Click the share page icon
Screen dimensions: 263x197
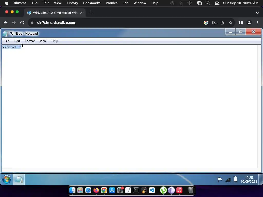click(x=222, y=23)
